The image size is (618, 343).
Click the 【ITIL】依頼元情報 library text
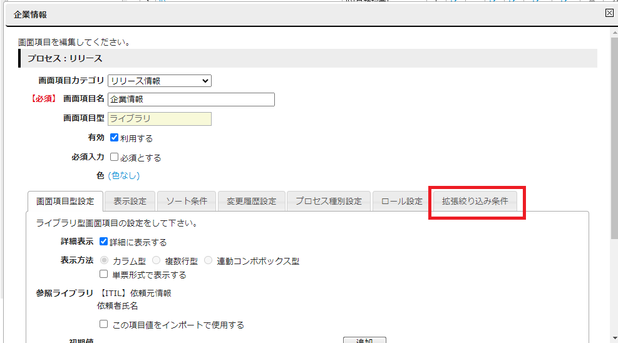point(135,294)
